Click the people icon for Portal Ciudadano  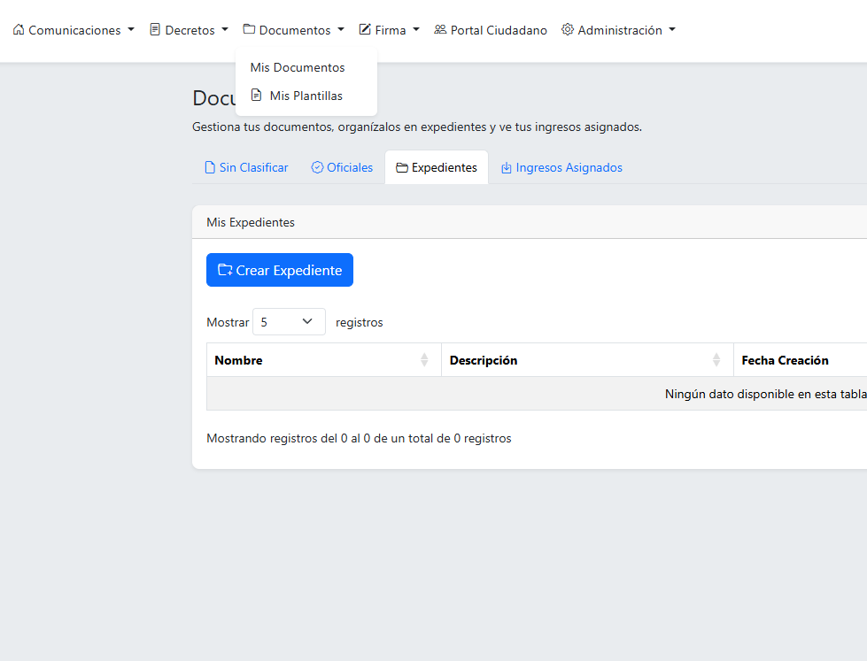tap(440, 30)
